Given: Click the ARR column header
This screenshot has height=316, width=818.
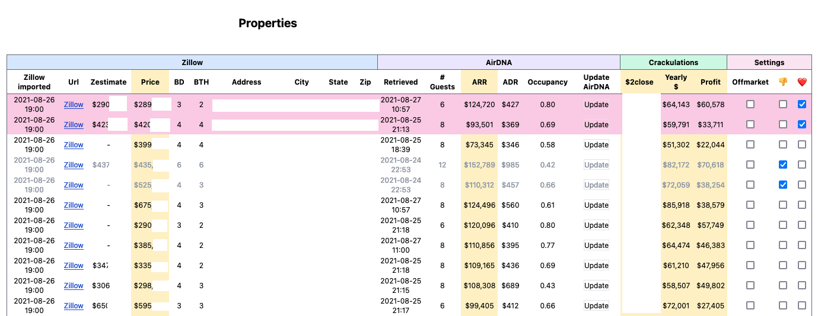Looking at the screenshot, I should coord(479,82).
